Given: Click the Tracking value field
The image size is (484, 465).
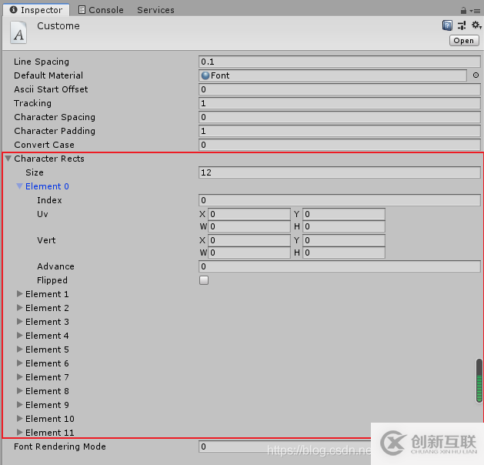Looking at the screenshot, I should click(x=339, y=103).
